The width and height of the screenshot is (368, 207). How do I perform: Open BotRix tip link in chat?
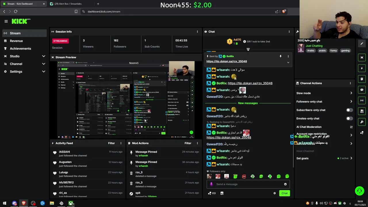tap(250, 83)
